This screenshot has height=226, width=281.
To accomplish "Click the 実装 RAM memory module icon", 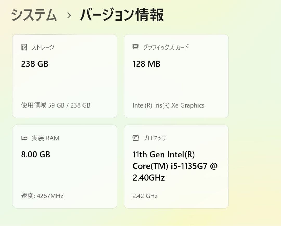I will 24,138.
